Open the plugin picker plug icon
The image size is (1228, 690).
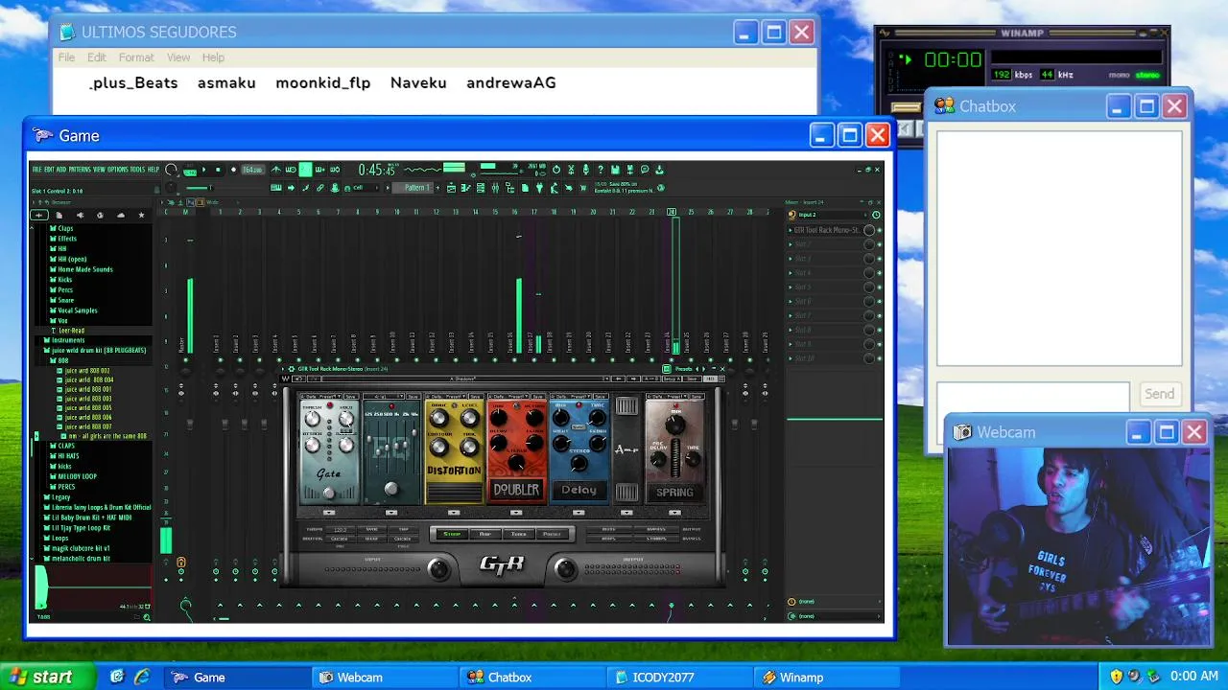click(x=539, y=188)
